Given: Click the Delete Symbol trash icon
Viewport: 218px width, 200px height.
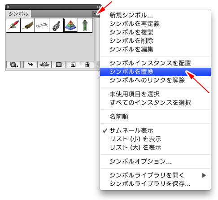Looking at the screenshot, I should [87, 65].
